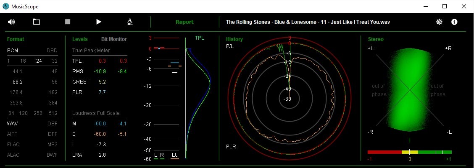The width and height of the screenshot is (474, 168).
Task: Select the Levels tab
Action: click(80, 39)
